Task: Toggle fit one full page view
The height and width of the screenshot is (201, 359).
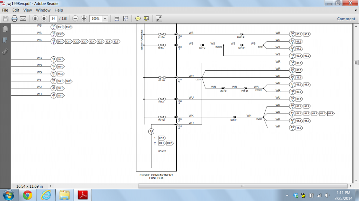Action: 126,19
